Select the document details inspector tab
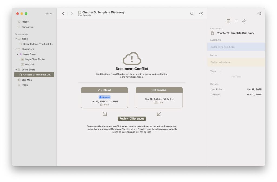The image size is (277, 182). 229,21
